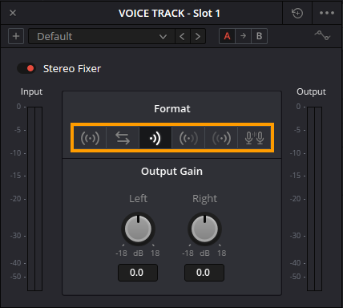Open the automation curve icon

click(322, 35)
